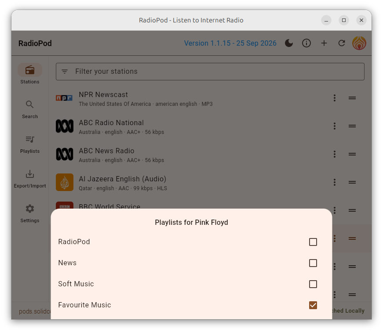Switch to the Playlists section
The width and height of the screenshot is (383, 332).
pos(30,144)
